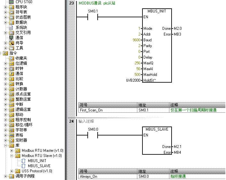Viewport: 226px width, 180px height.
Task: Select the 程序块 folder icon
Action: tap(12, 7)
